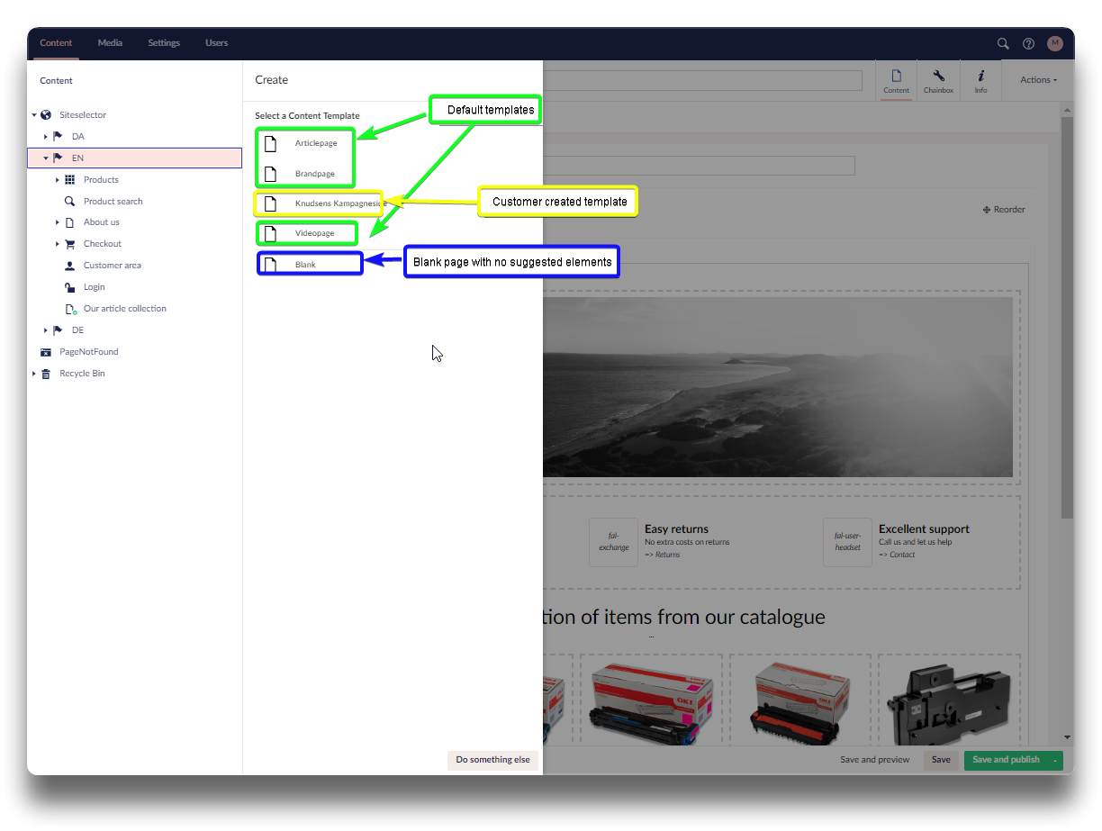Expand the DA language node
Viewport: 1102px width, 831px height.
(x=46, y=137)
